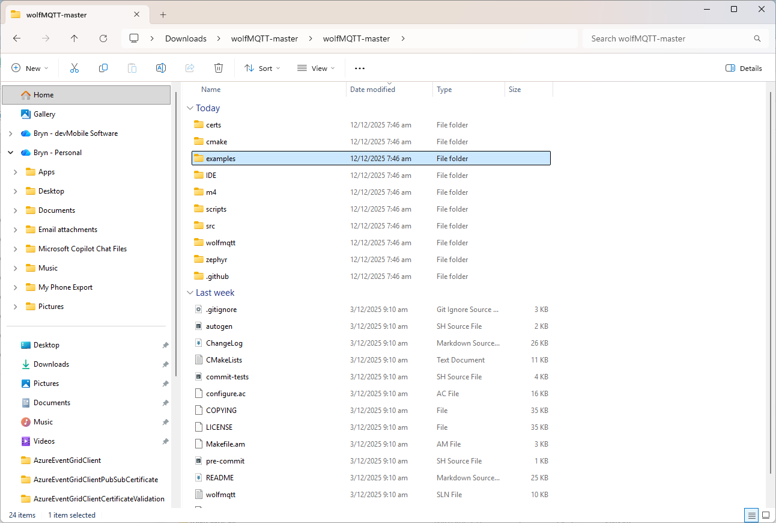The height and width of the screenshot is (523, 776).
Task: Click the Cut scissors icon
Action: point(74,69)
